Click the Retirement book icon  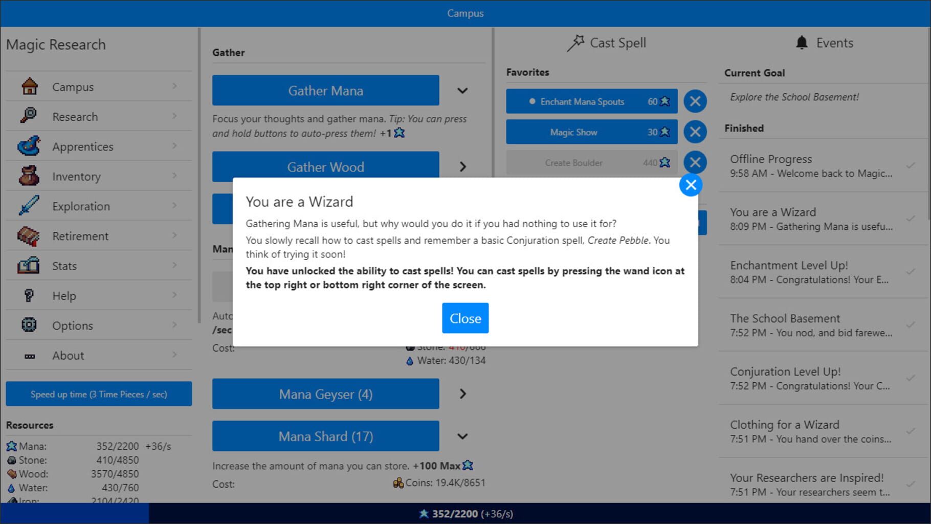click(29, 236)
